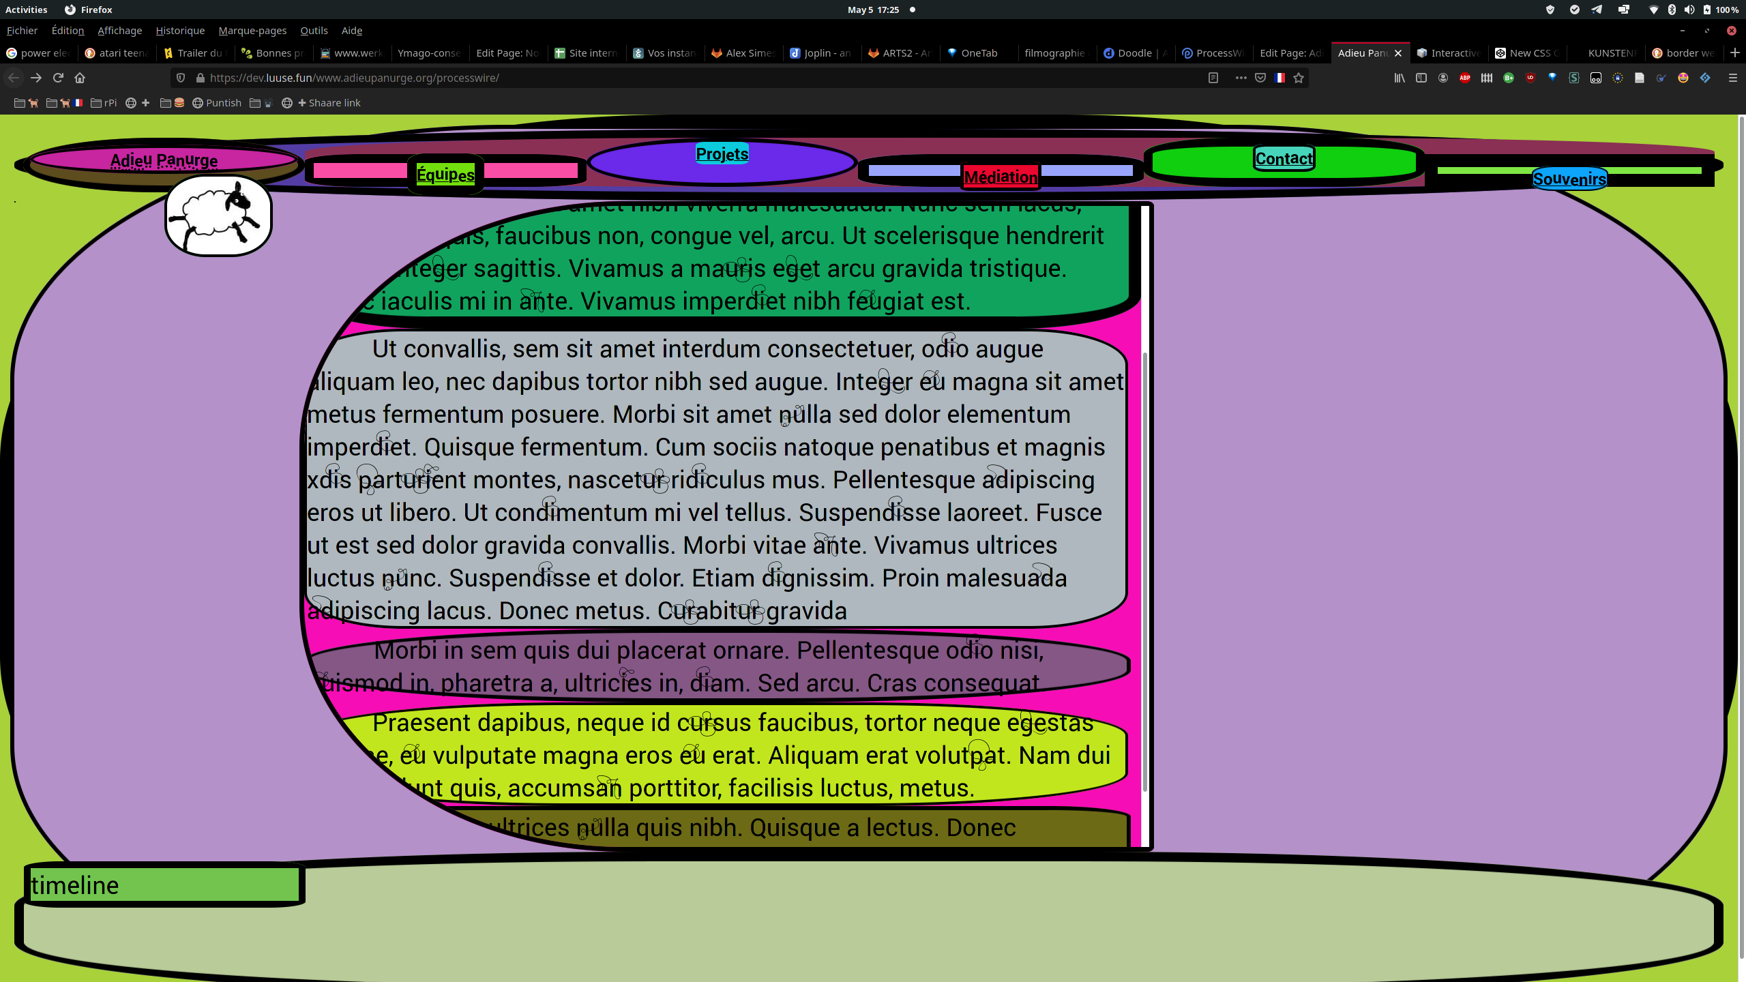This screenshot has width=1746, height=982.
Task: Click the Home button in the toolbar
Action: [x=80, y=78]
